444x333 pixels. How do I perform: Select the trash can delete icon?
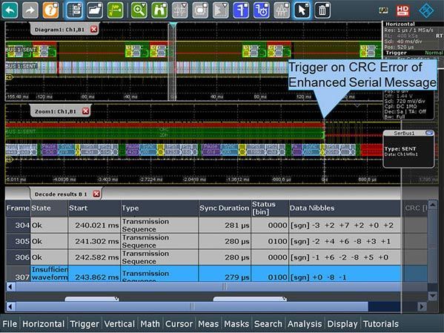pyautogui.click(x=322, y=10)
